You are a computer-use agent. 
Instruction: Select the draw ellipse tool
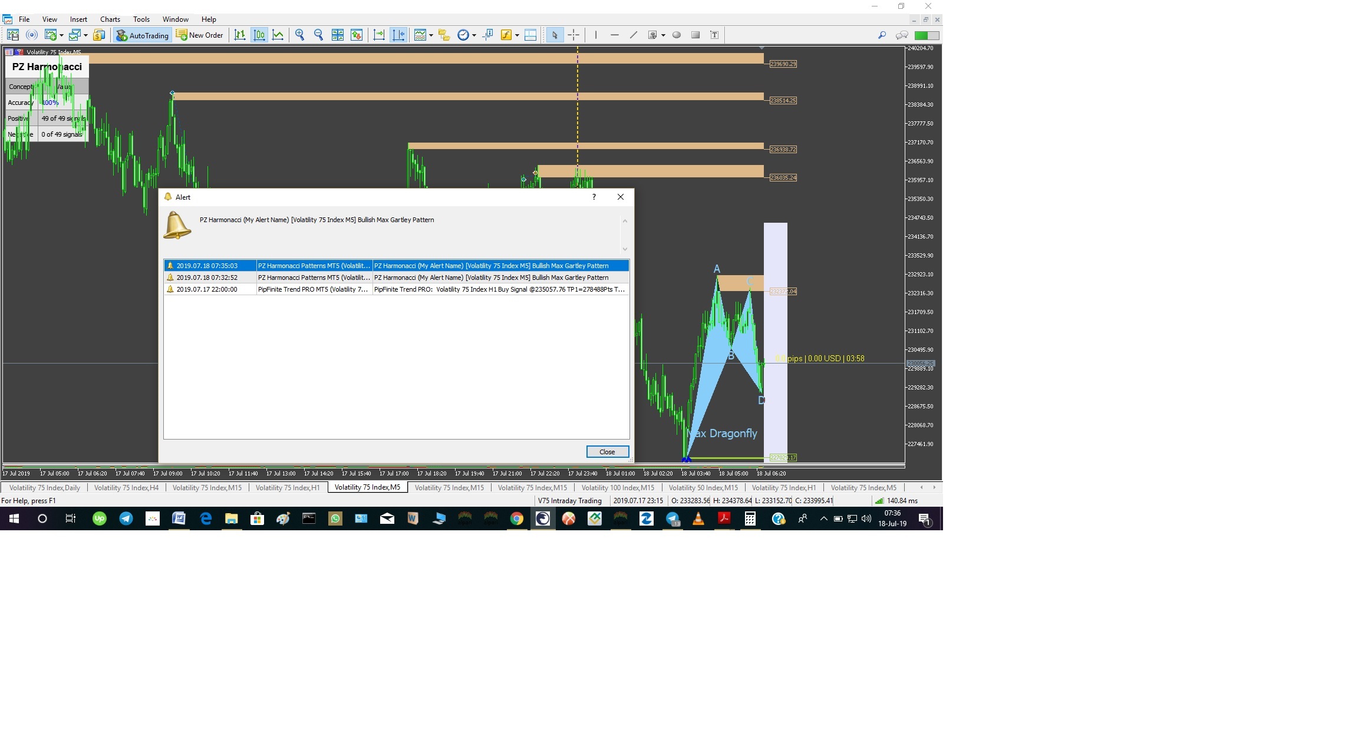coord(677,35)
